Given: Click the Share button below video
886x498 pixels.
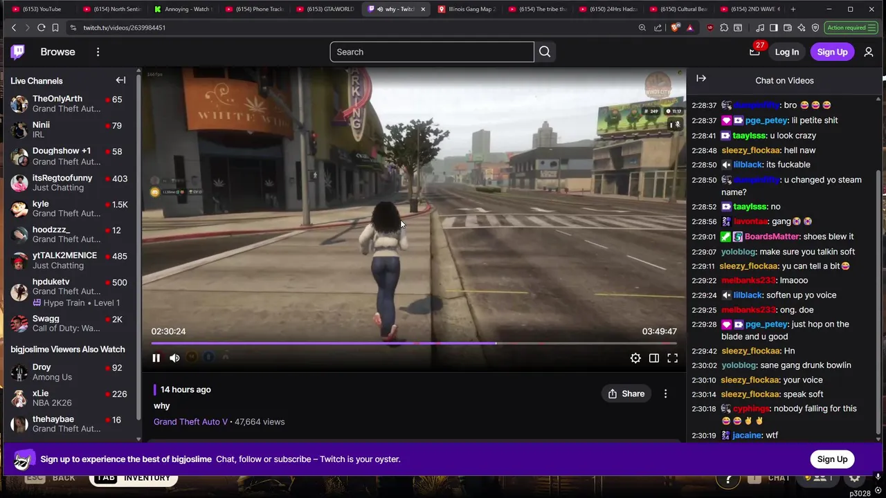Looking at the screenshot, I should pyautogui.click(x=626, y=394).
